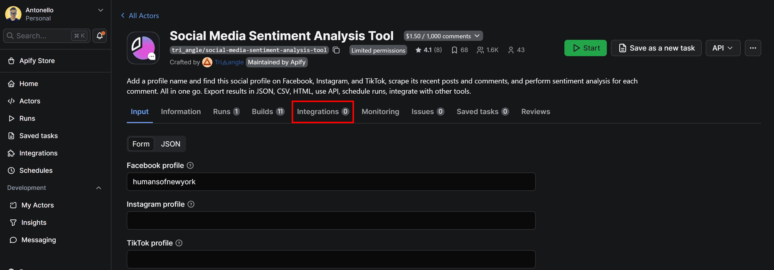Collapse the Development section
Viewport: 774px width, 270px height.
pos(99,188)
